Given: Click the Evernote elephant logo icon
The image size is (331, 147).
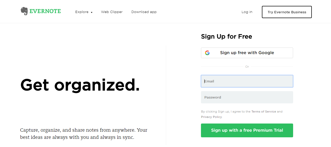Looking at the screenshot, I should coord(24,11).
